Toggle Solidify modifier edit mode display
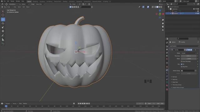 [x=187, y=50]
